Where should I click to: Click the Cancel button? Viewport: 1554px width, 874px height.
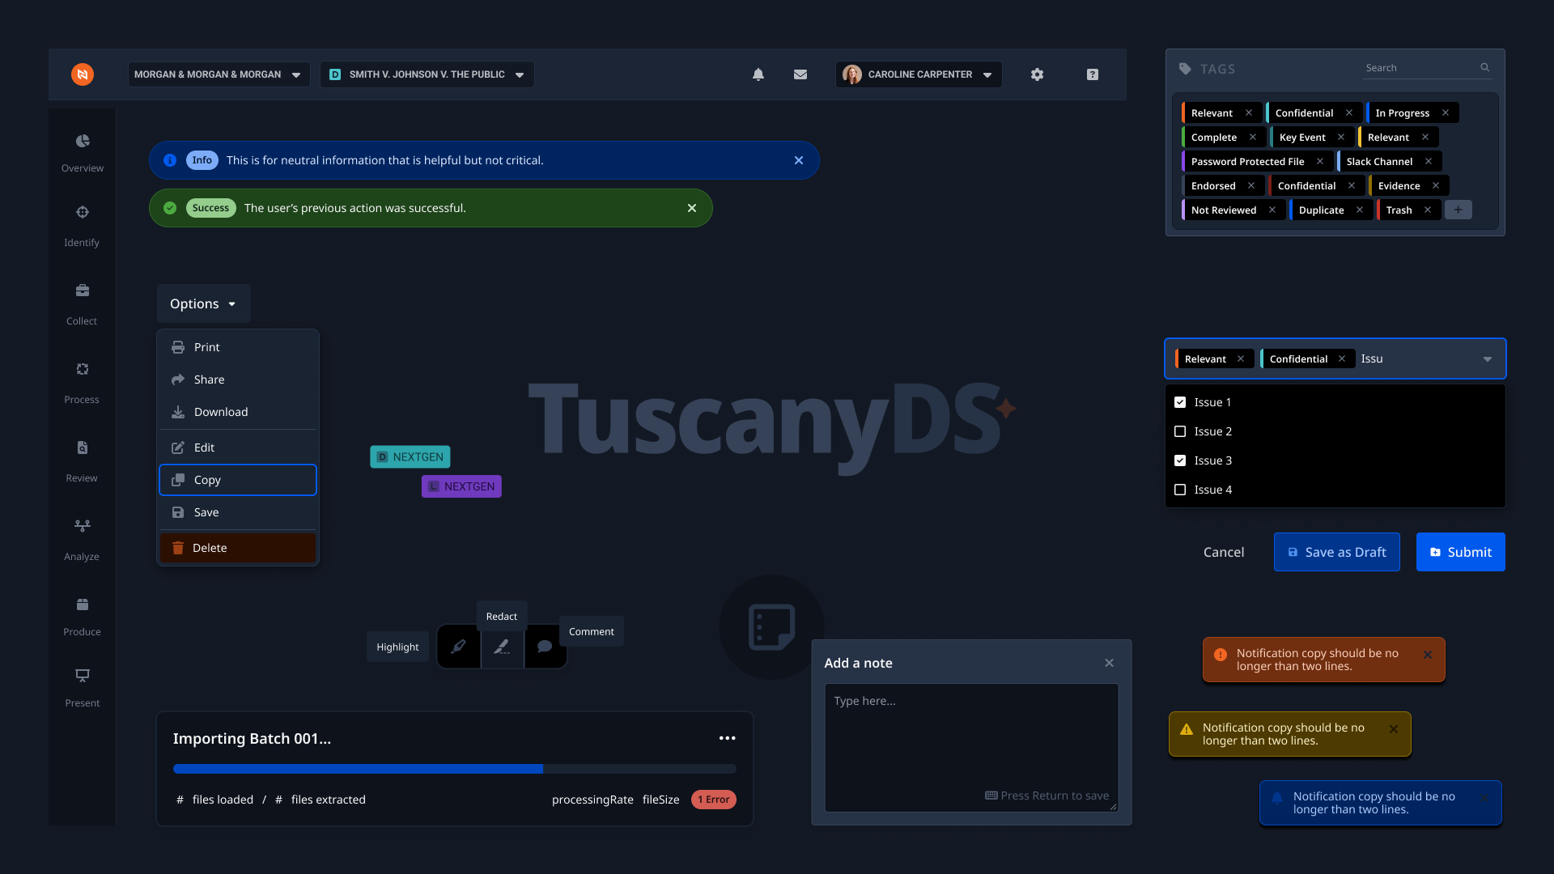[x=1224, y=552]
